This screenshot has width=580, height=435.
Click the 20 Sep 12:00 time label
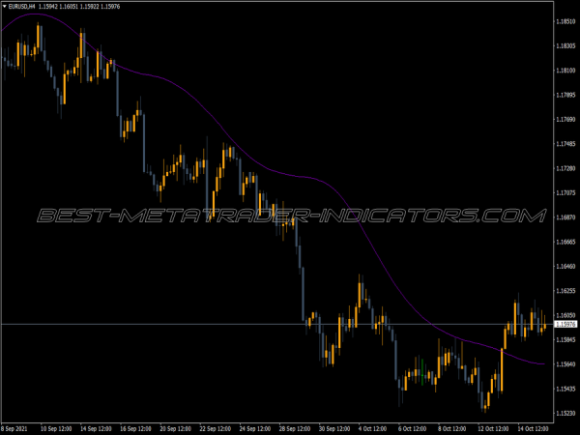coord(175,428)
